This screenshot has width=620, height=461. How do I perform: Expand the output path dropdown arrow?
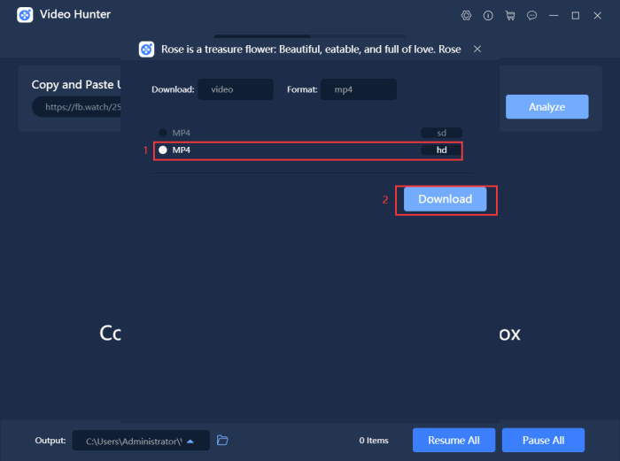click(190, 441)
